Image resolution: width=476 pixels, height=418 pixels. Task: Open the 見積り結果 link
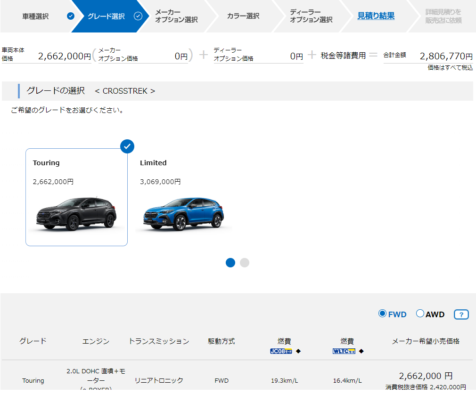(x=376, y=16)
